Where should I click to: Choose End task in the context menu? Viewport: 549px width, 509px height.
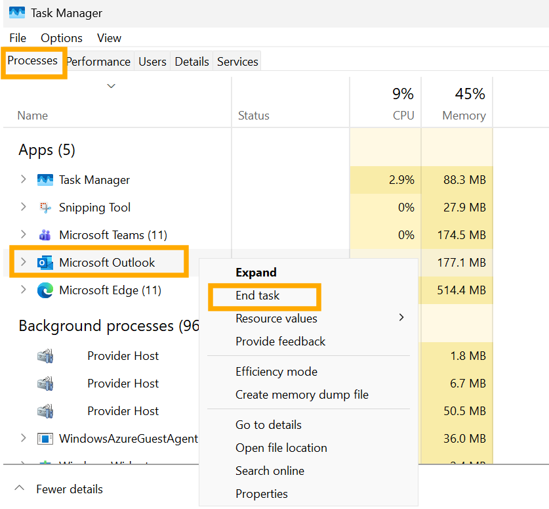coord(258,296)
